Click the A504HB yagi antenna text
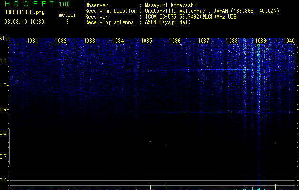This screenshot has width=299, height=190. pyautogui.click(x=168, y=22)
